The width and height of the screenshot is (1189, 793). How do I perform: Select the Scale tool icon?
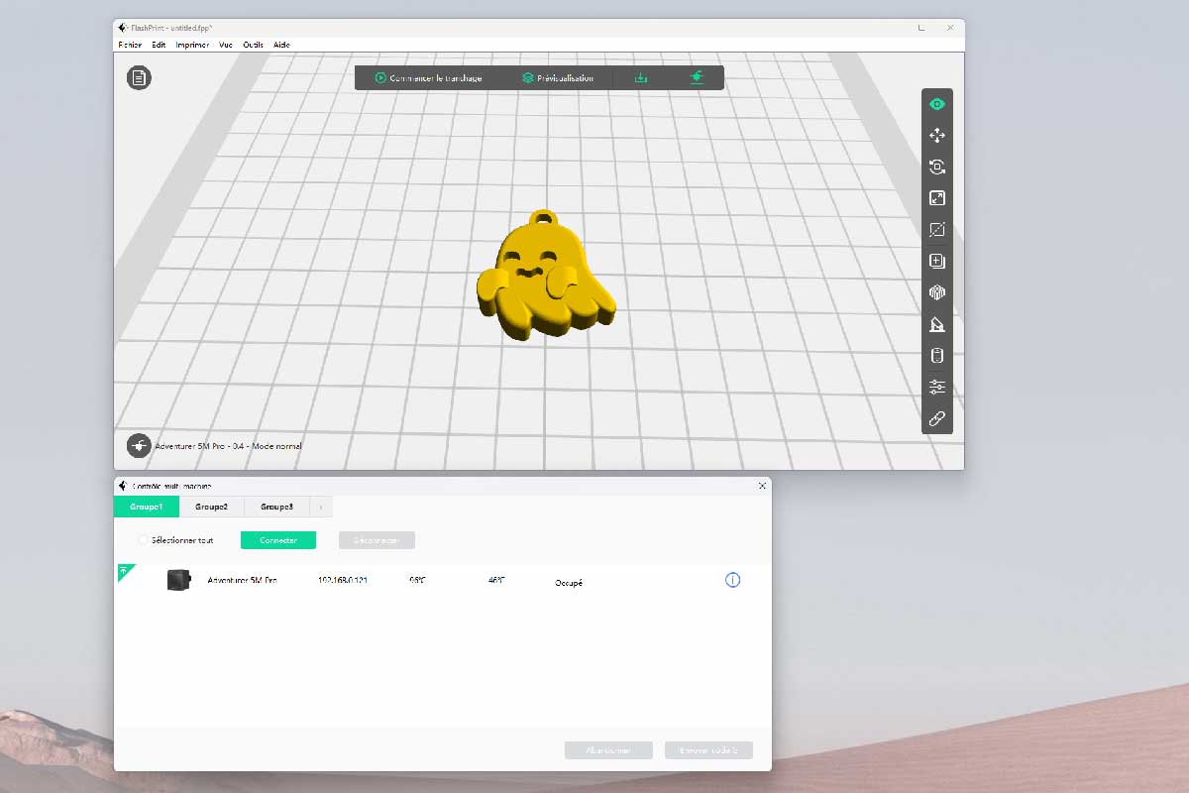pos(936,198)
